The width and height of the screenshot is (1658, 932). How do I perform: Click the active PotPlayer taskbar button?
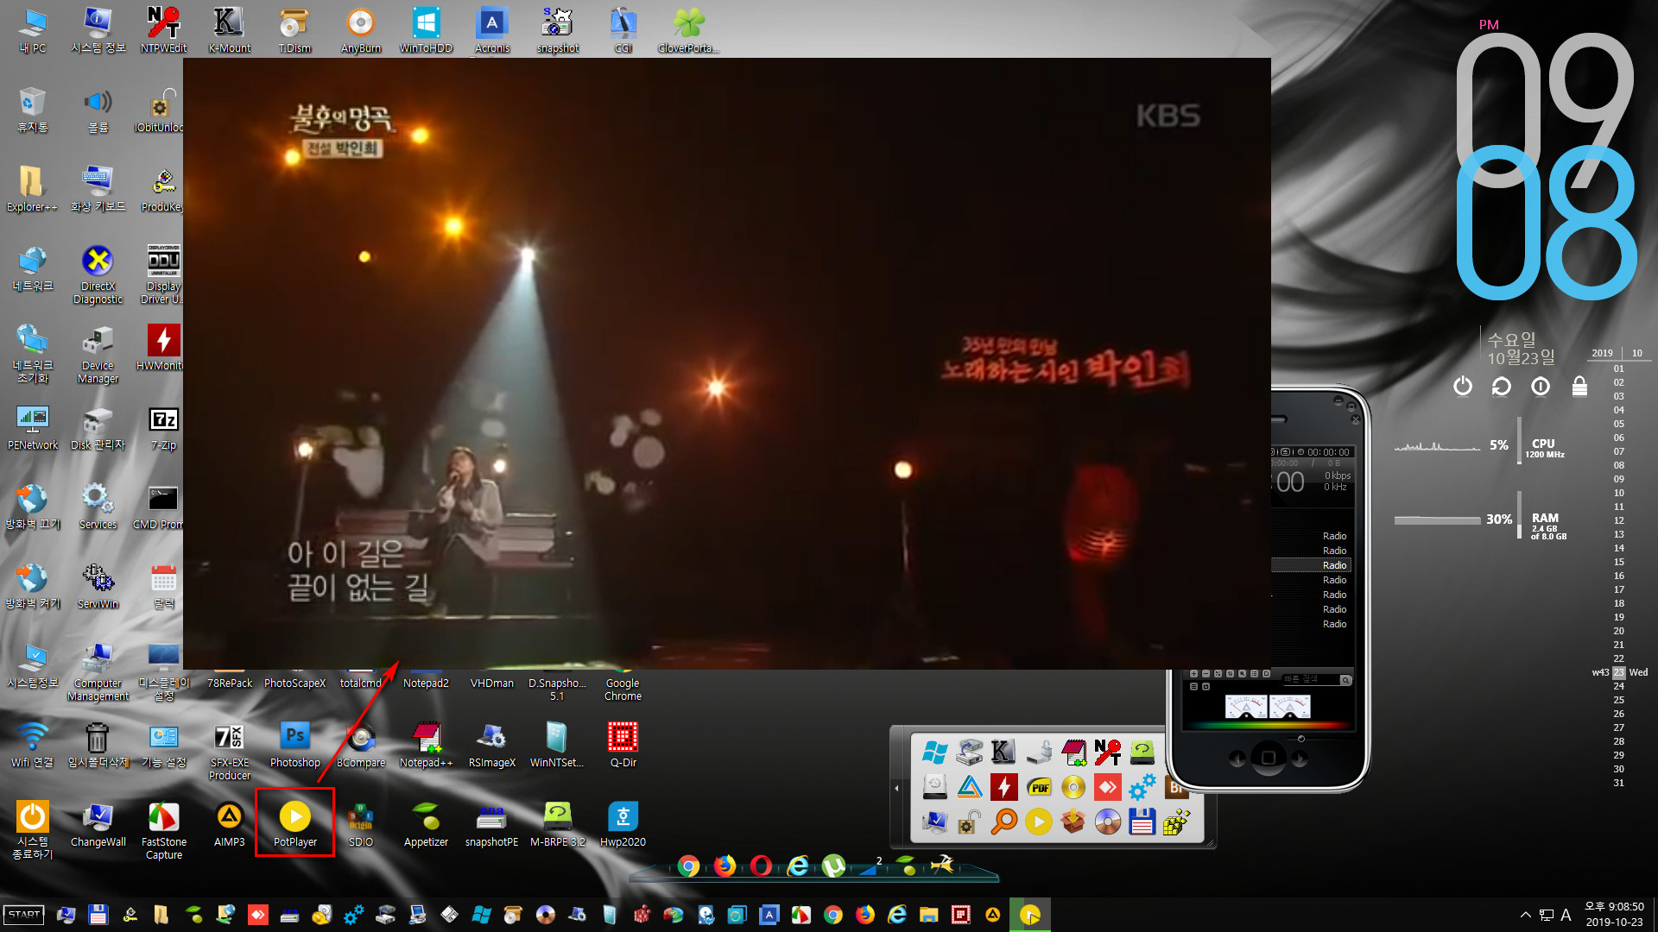pos(1029,915)
